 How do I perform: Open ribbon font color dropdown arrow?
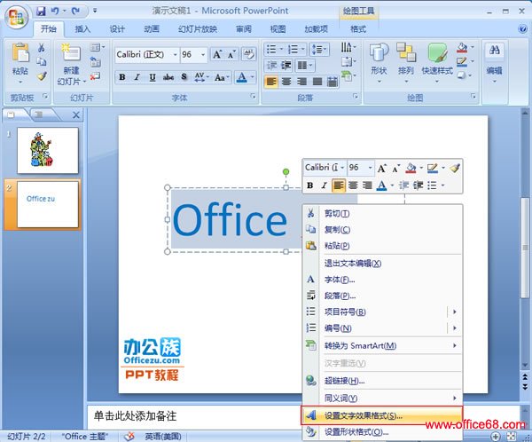point(252,77)
